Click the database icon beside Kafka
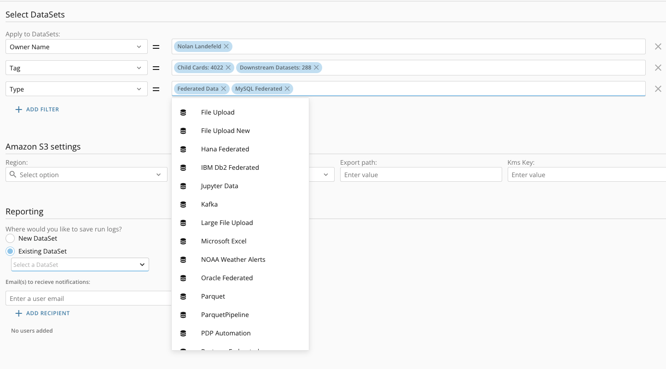 [x=184, y=204]
